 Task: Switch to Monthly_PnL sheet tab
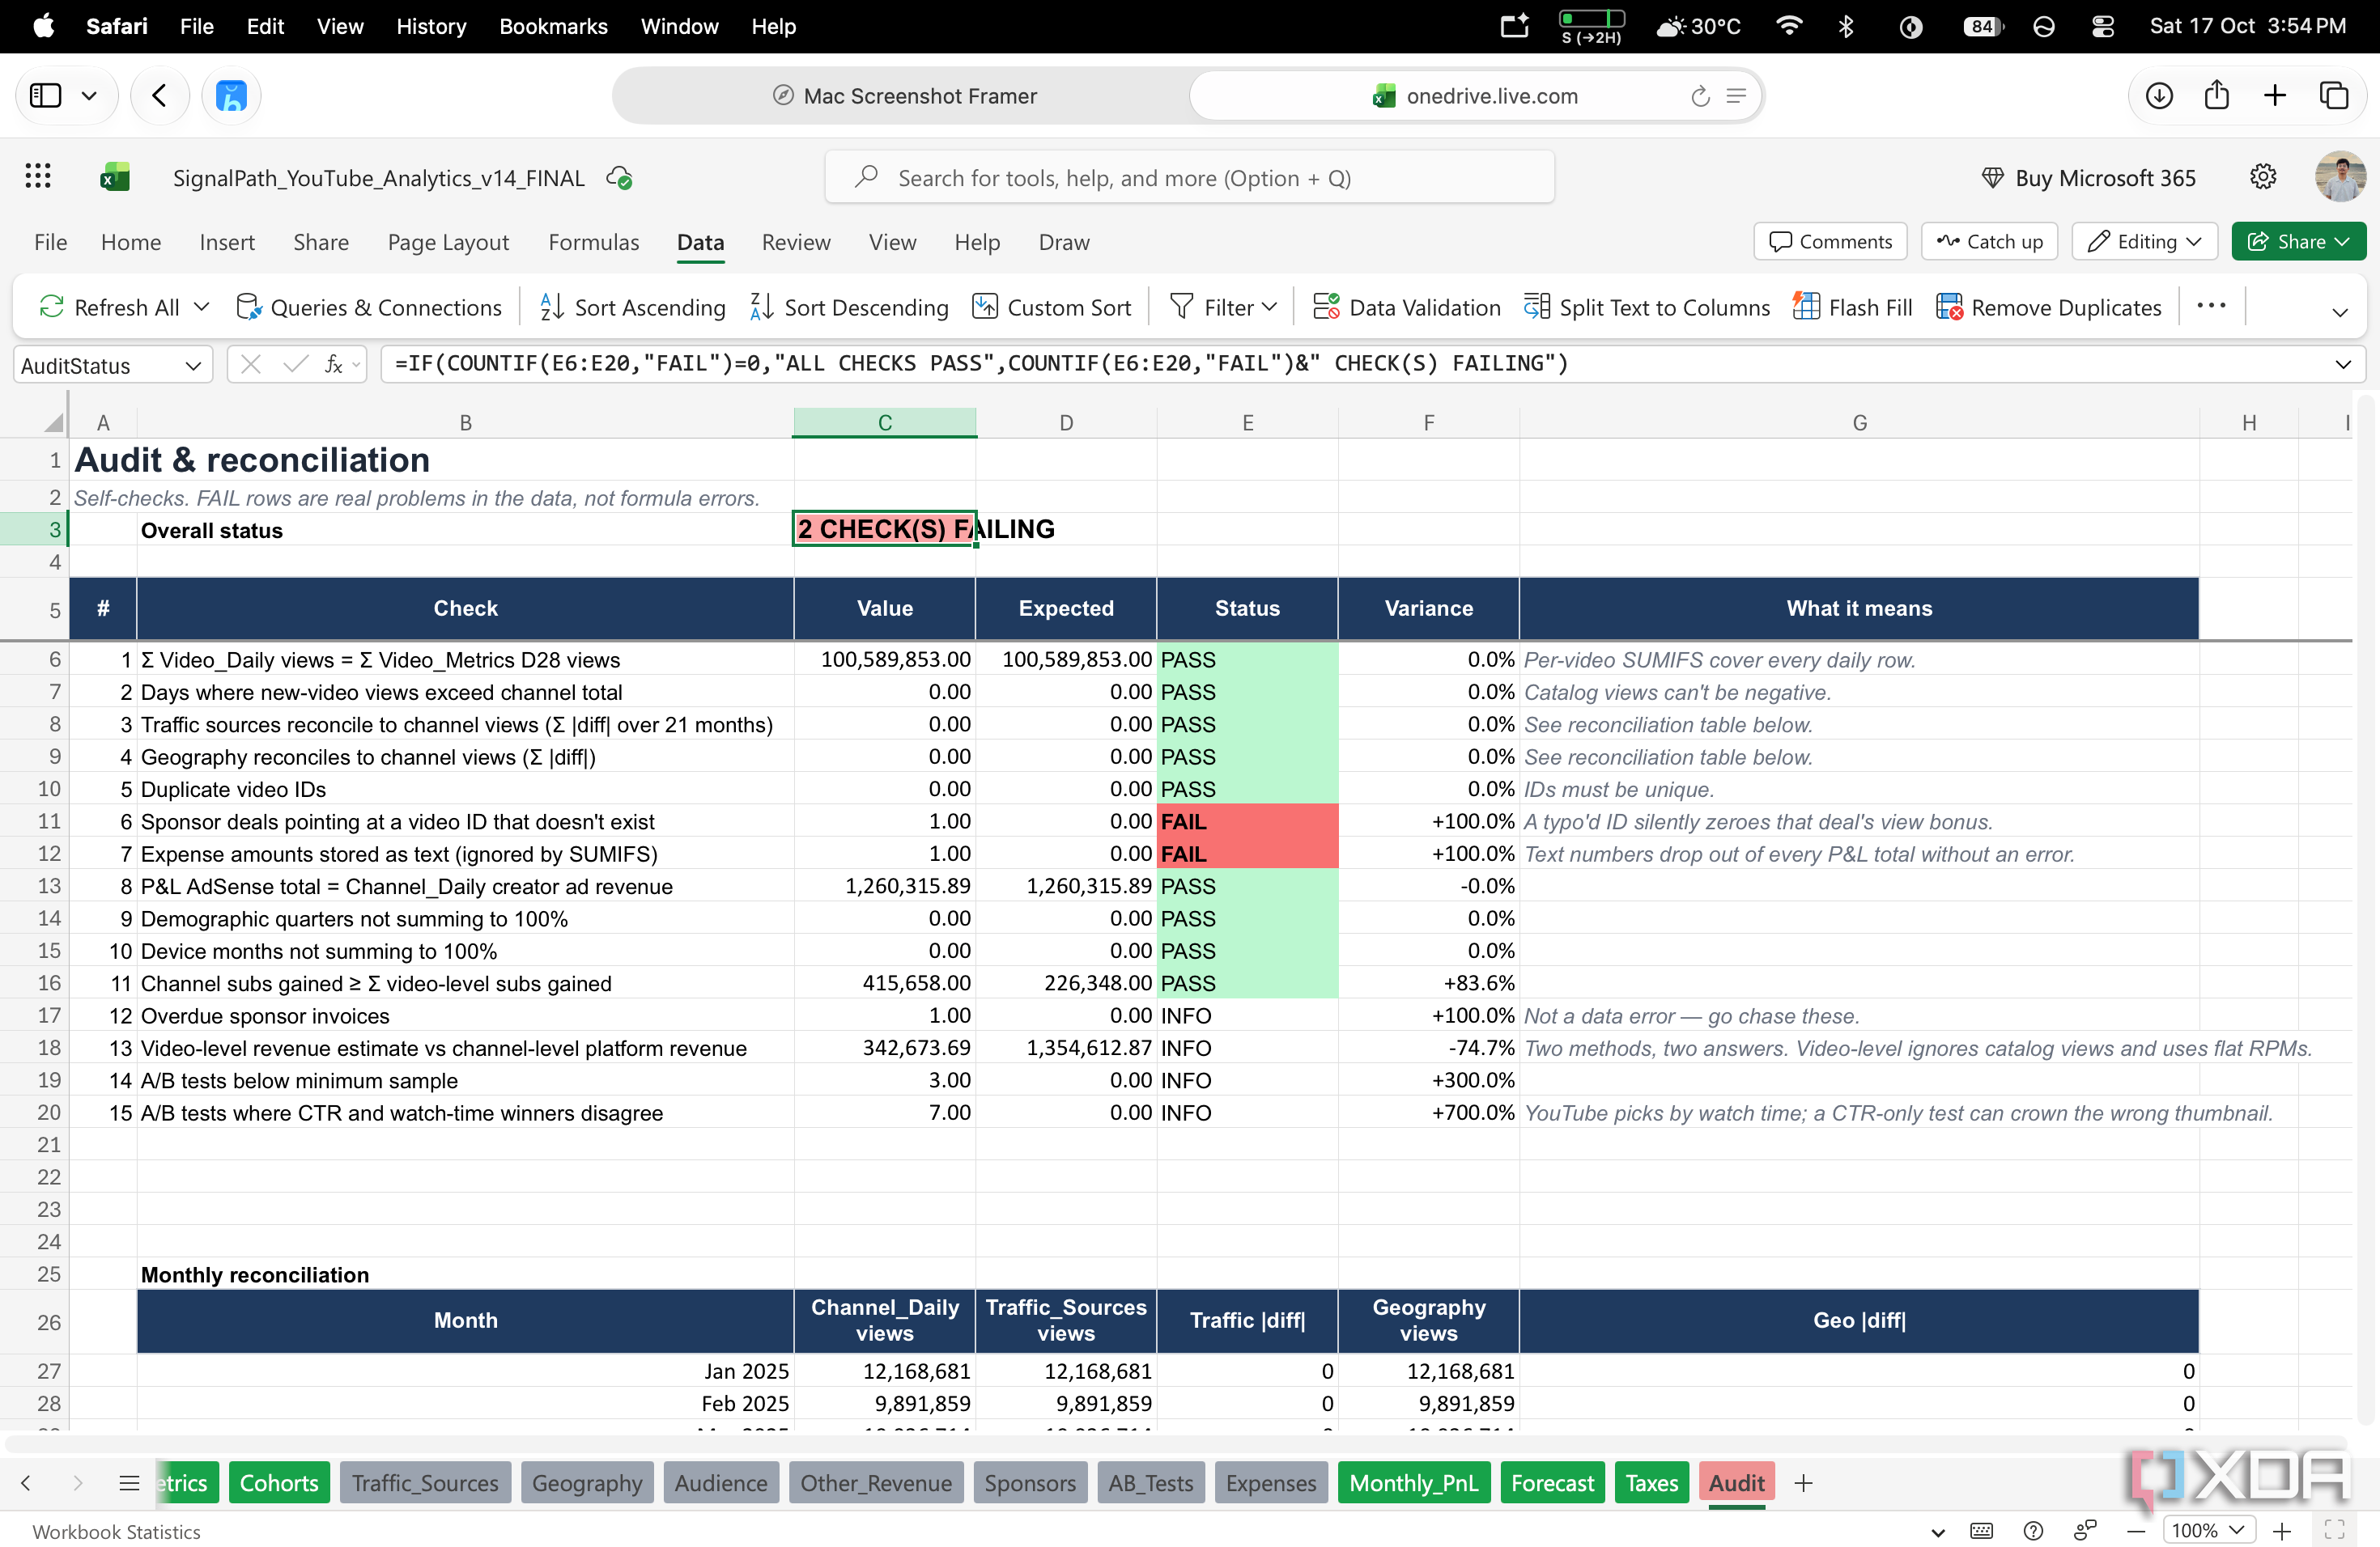point(1413,1483)
